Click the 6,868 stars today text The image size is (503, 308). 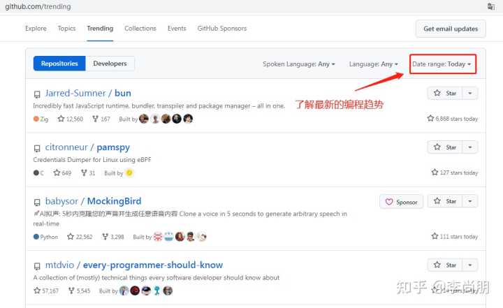pyautogui.click(x=452, y=119)
